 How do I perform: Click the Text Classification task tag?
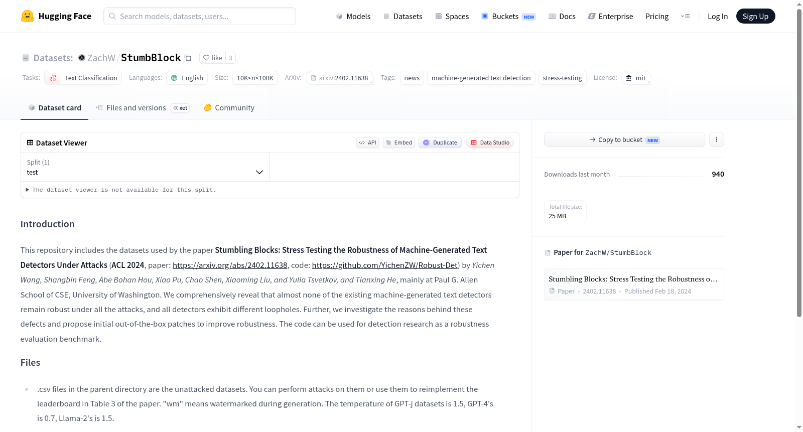pos(83,78)
